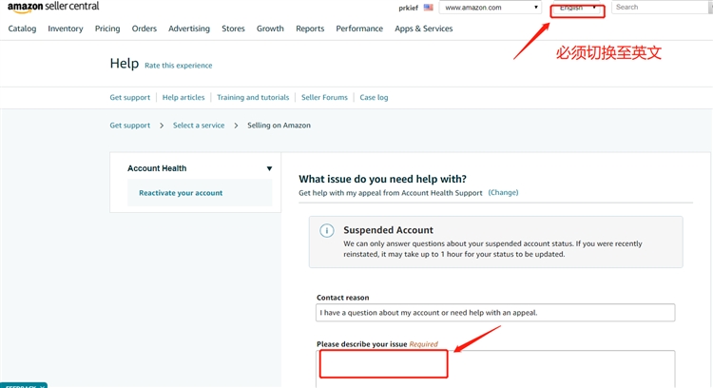Open the Apps & Services menu

[x=424, y=29]
